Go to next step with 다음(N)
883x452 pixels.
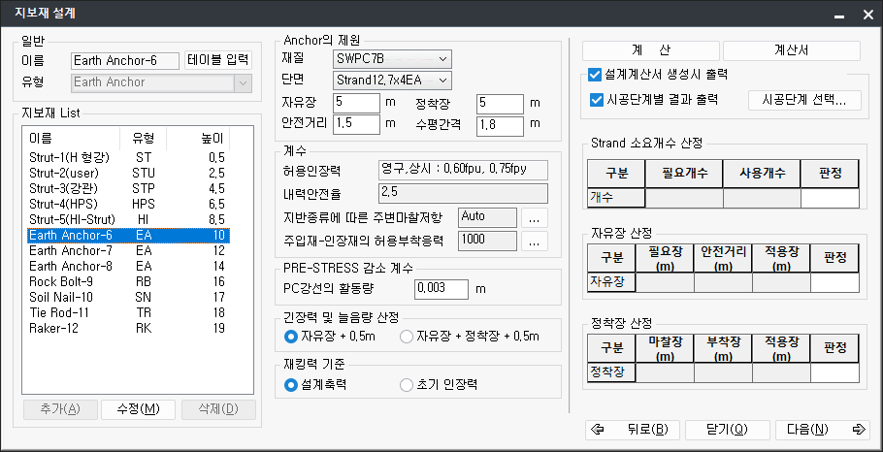coord(821,430)
